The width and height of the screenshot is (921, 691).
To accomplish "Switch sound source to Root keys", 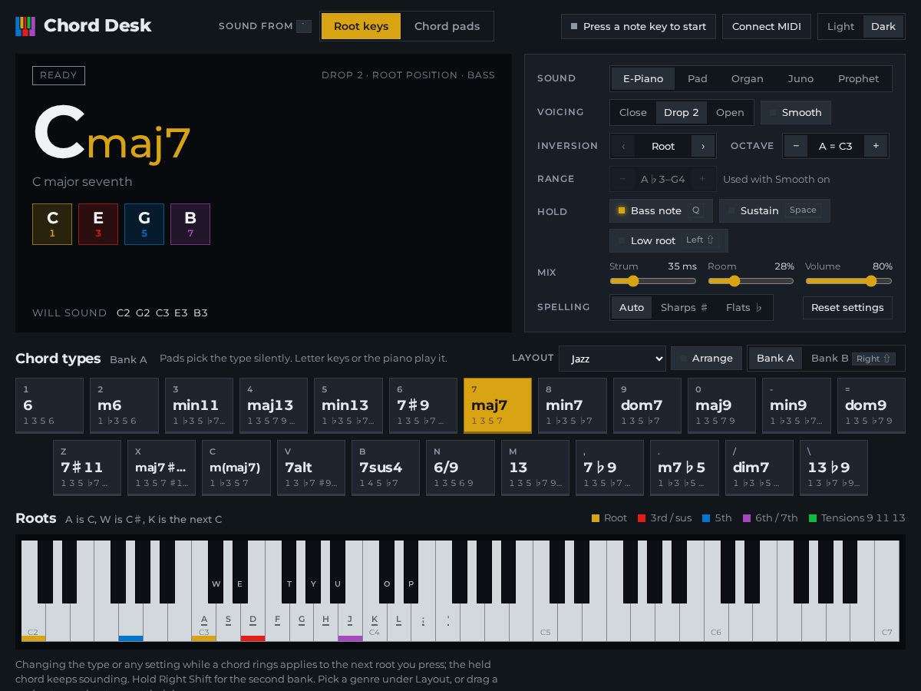I will point(361,26).
